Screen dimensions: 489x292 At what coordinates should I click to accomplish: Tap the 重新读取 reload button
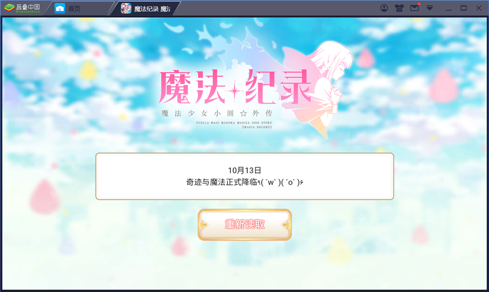tap(245, 225)
